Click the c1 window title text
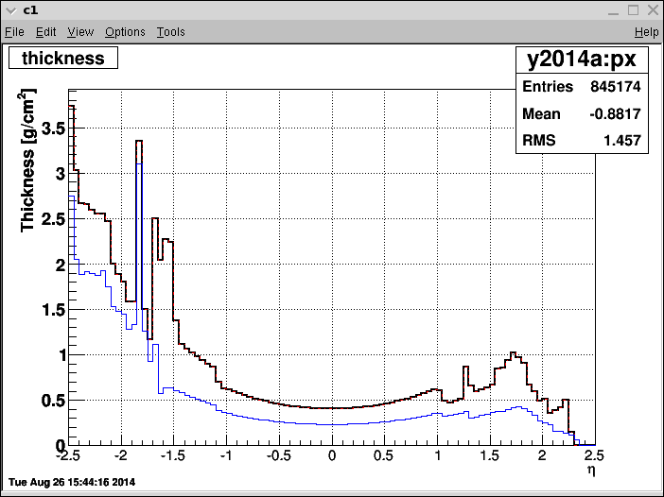664x497 pixels. tap(30, 9)
